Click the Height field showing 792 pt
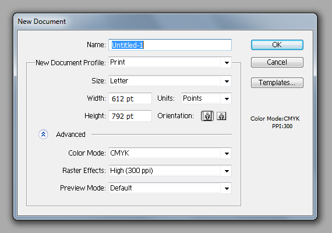 130,116
